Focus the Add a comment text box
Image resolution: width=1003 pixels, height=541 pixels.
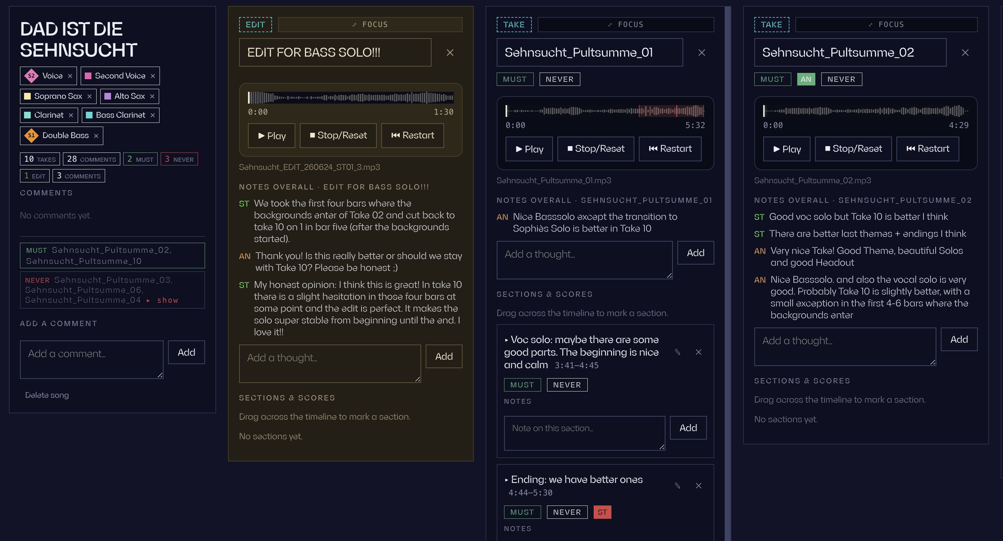[x=92, y=360]
